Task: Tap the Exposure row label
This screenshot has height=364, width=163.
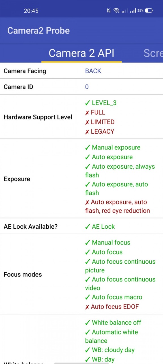Action: pos(17,179)
